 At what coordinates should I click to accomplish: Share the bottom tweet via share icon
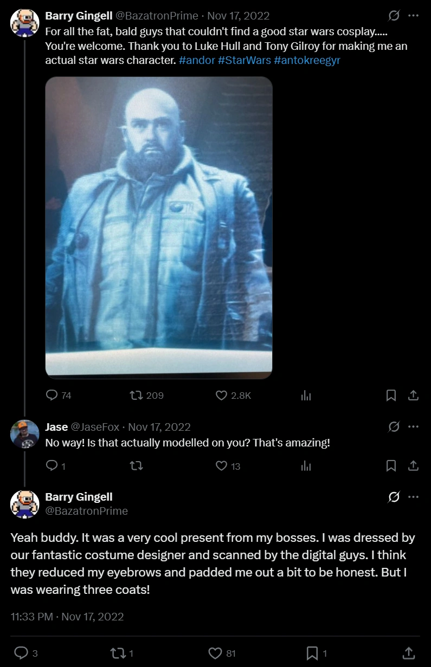click(409, 652)
